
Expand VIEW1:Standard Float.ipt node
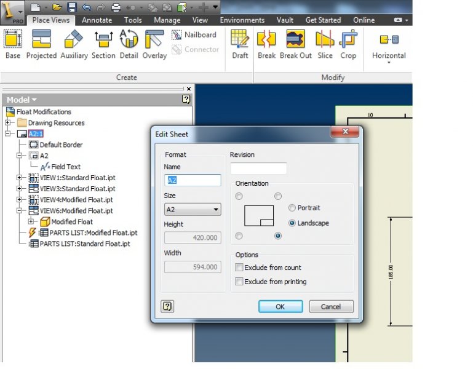tap(19, 177)
